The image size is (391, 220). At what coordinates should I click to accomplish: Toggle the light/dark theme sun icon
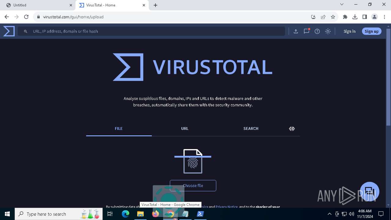[328, 31]
